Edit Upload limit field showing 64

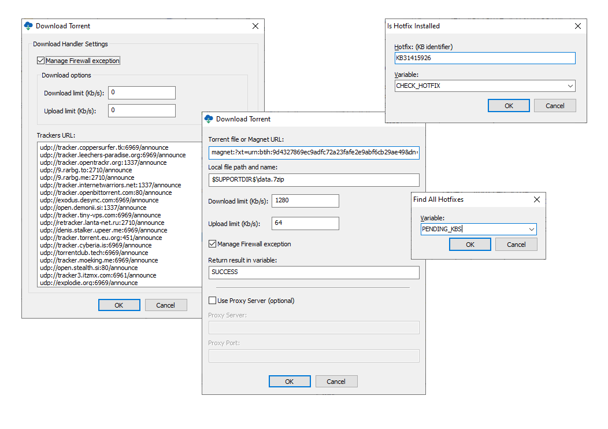coord(305,223)
